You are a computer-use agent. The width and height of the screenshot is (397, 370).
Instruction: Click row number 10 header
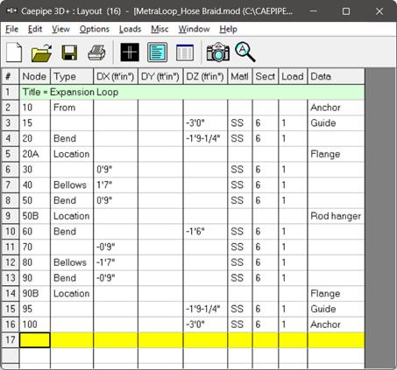(11, 232)
